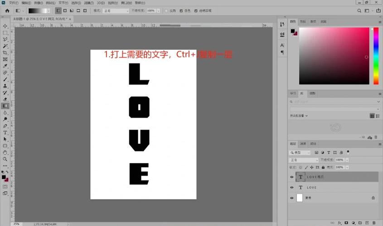Screen dimensions: 383x226
Task: Lock layer position
Action: click(312, 167)
